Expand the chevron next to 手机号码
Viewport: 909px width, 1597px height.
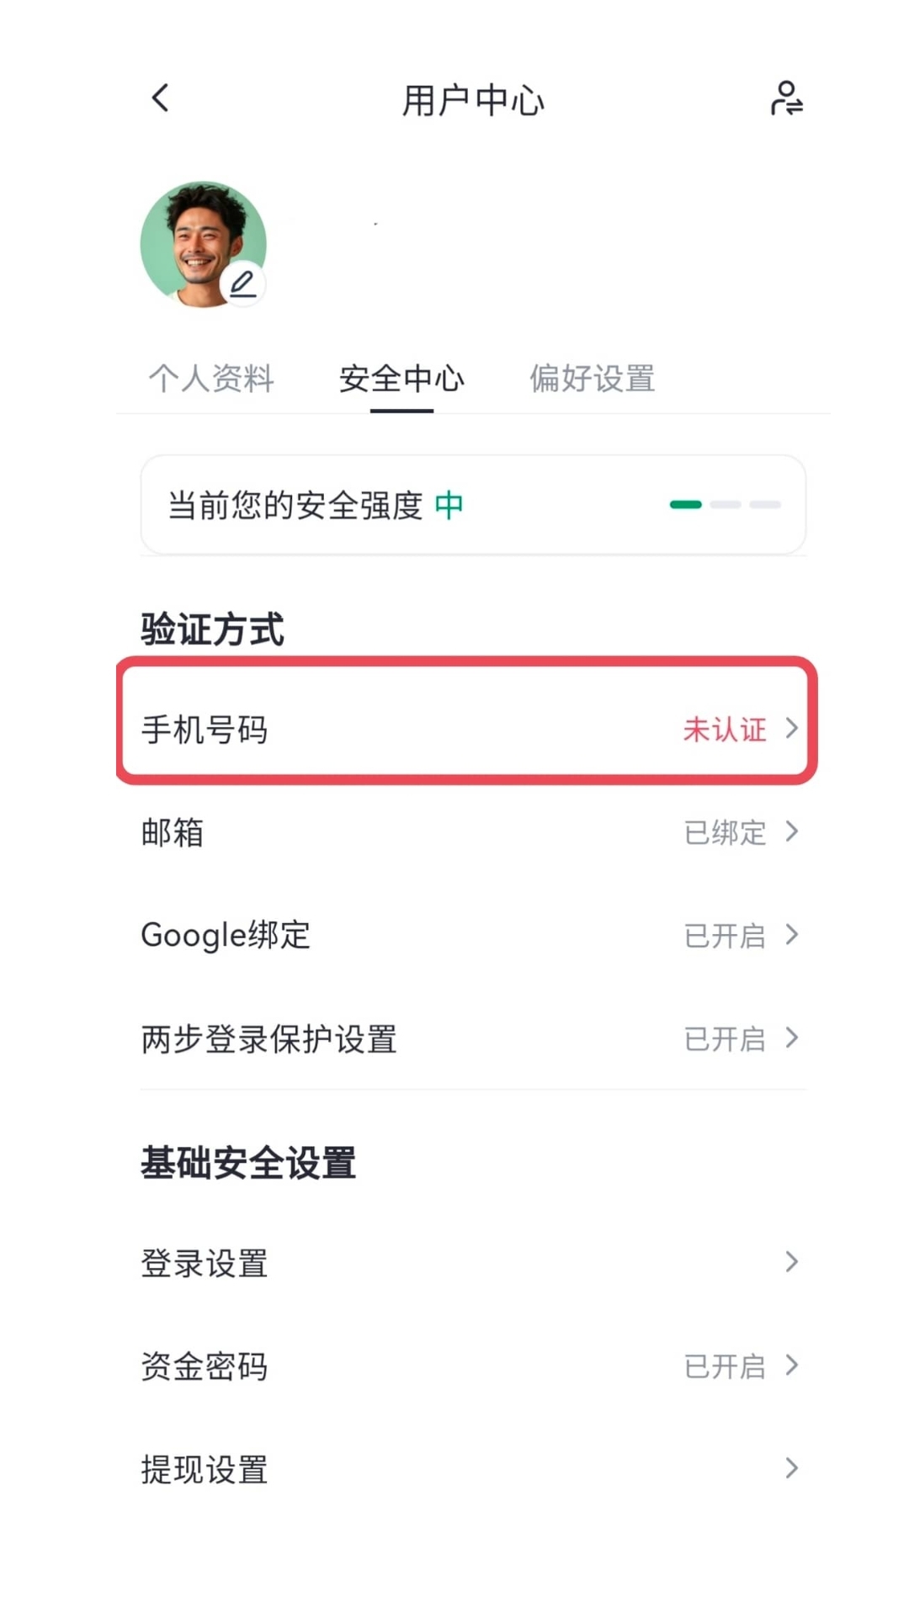coord(791,729)
